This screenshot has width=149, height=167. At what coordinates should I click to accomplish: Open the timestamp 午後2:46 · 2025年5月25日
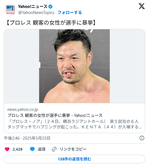(x=27, y=138)
